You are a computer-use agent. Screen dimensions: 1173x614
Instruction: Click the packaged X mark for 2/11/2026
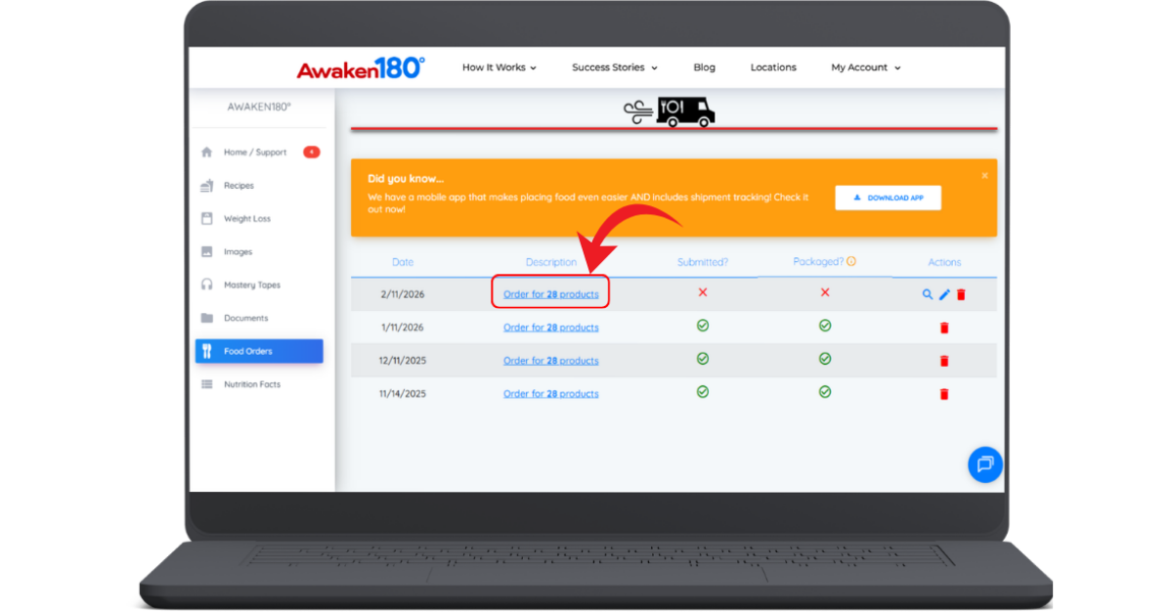(x=825, y=292)
